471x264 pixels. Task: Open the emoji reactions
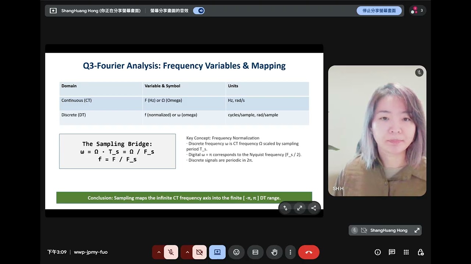click(236, 252)
